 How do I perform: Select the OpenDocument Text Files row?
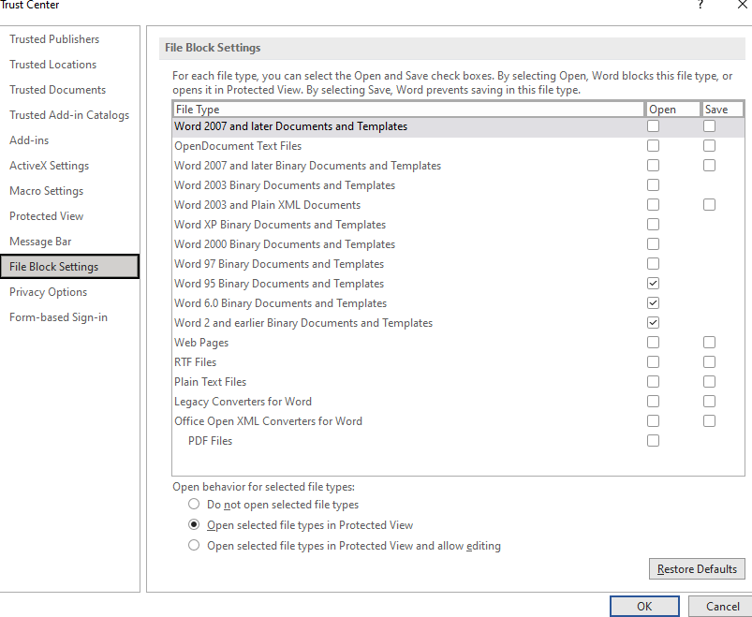click(458, 146)
